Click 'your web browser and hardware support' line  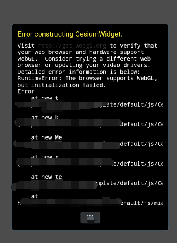click(x=81, y=52)
